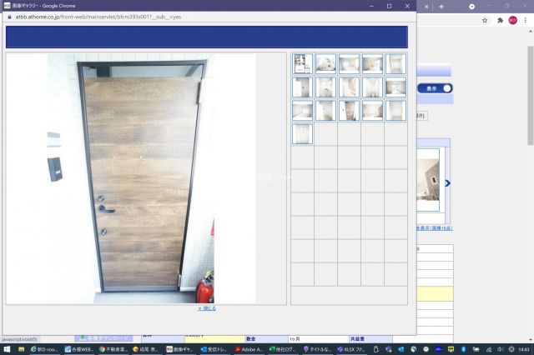Advance to next photo with right chevron

pyautogui.click(x=447, y=183)
